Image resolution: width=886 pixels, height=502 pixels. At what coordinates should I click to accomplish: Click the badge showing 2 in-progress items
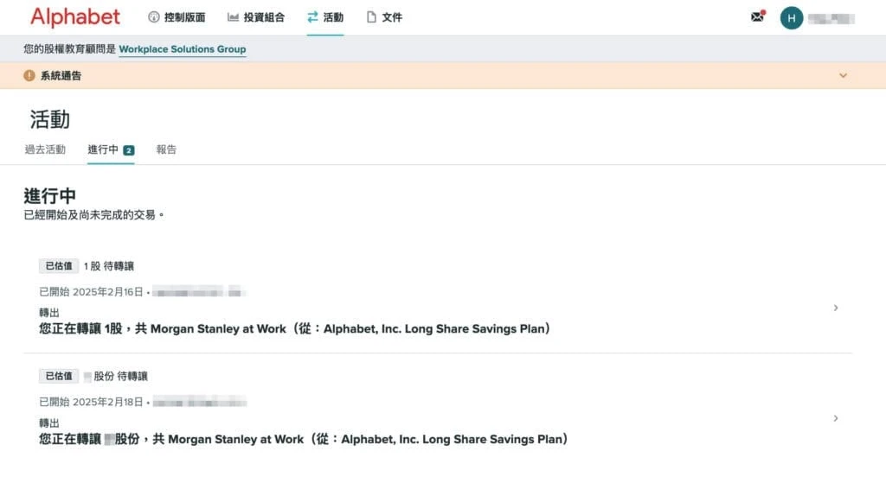click(129, 150)
